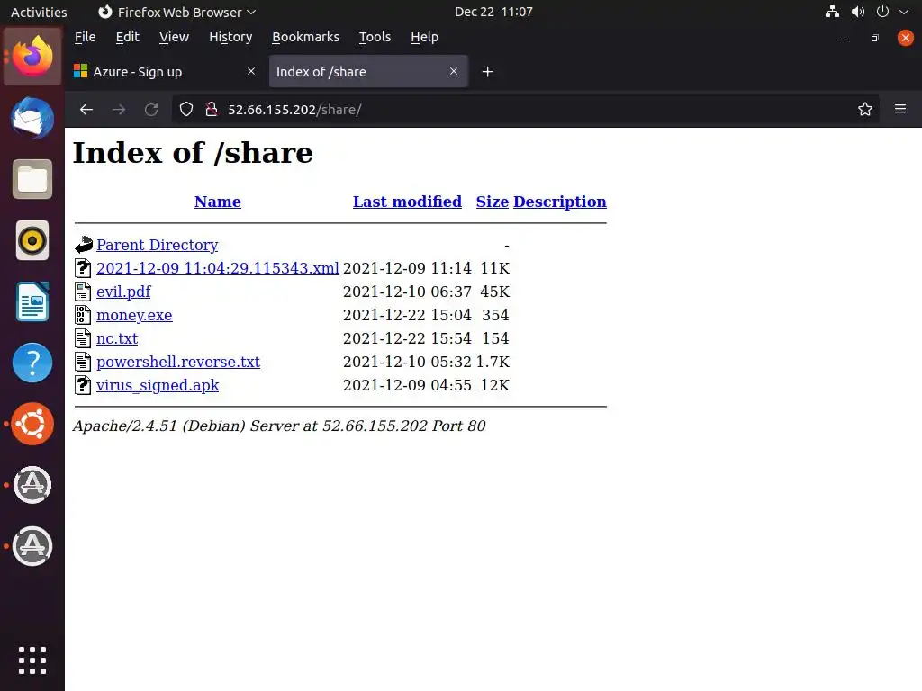Click the power icon in top bar
Viewport: 922px width, 691px height.
882,12
